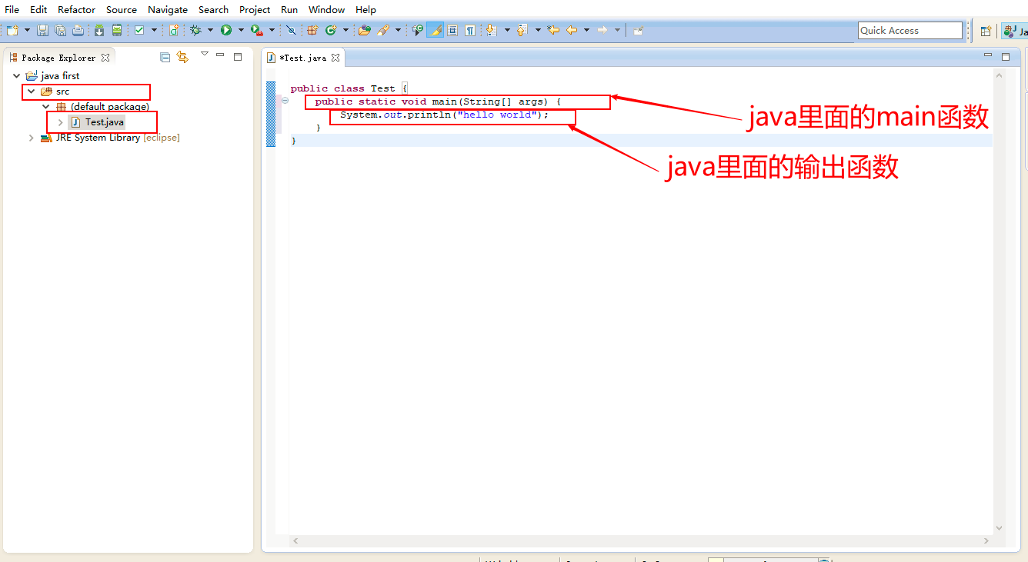The image size is (1028, 562).
Task: Click the Quick Access search field
Action: (x=910, y=30)
